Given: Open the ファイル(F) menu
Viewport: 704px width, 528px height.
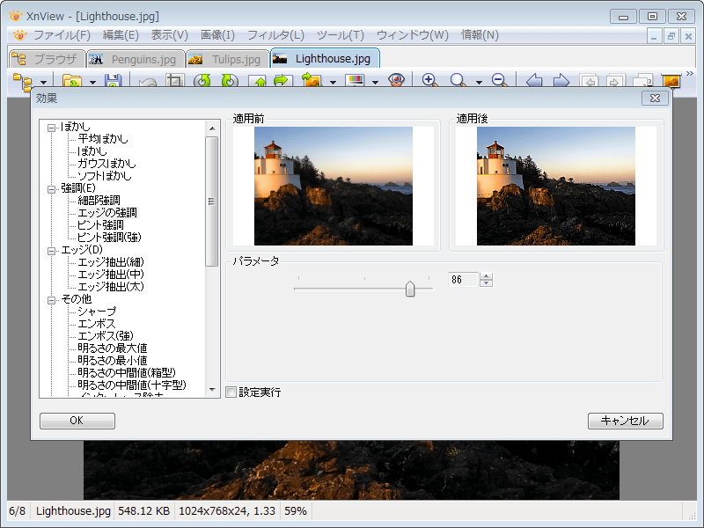Looking at the screenshot, I should click(62, 35).
